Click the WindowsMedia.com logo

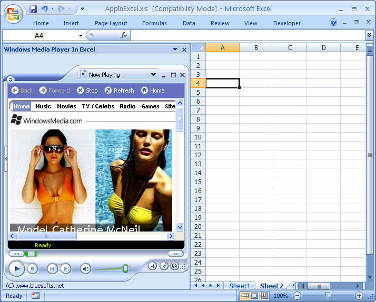pyautogui.click(x=46, y=120)
